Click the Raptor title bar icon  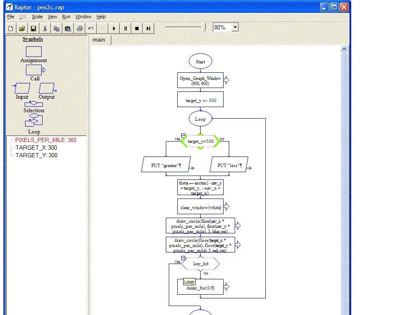tap(9, 7)
